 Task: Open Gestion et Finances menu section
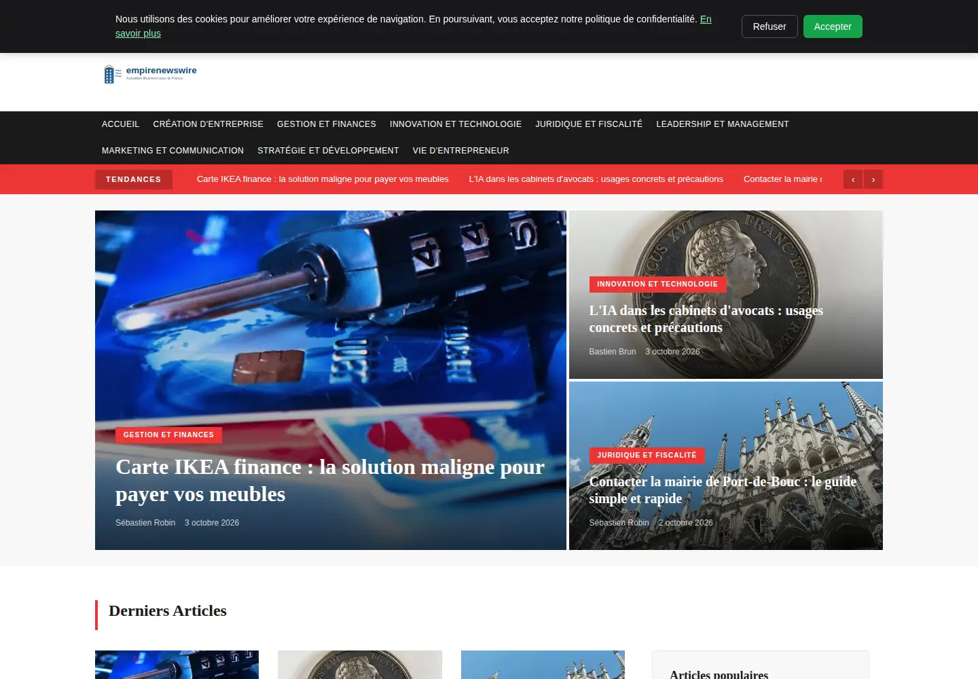pyautogui.click(x=327, y=124)
